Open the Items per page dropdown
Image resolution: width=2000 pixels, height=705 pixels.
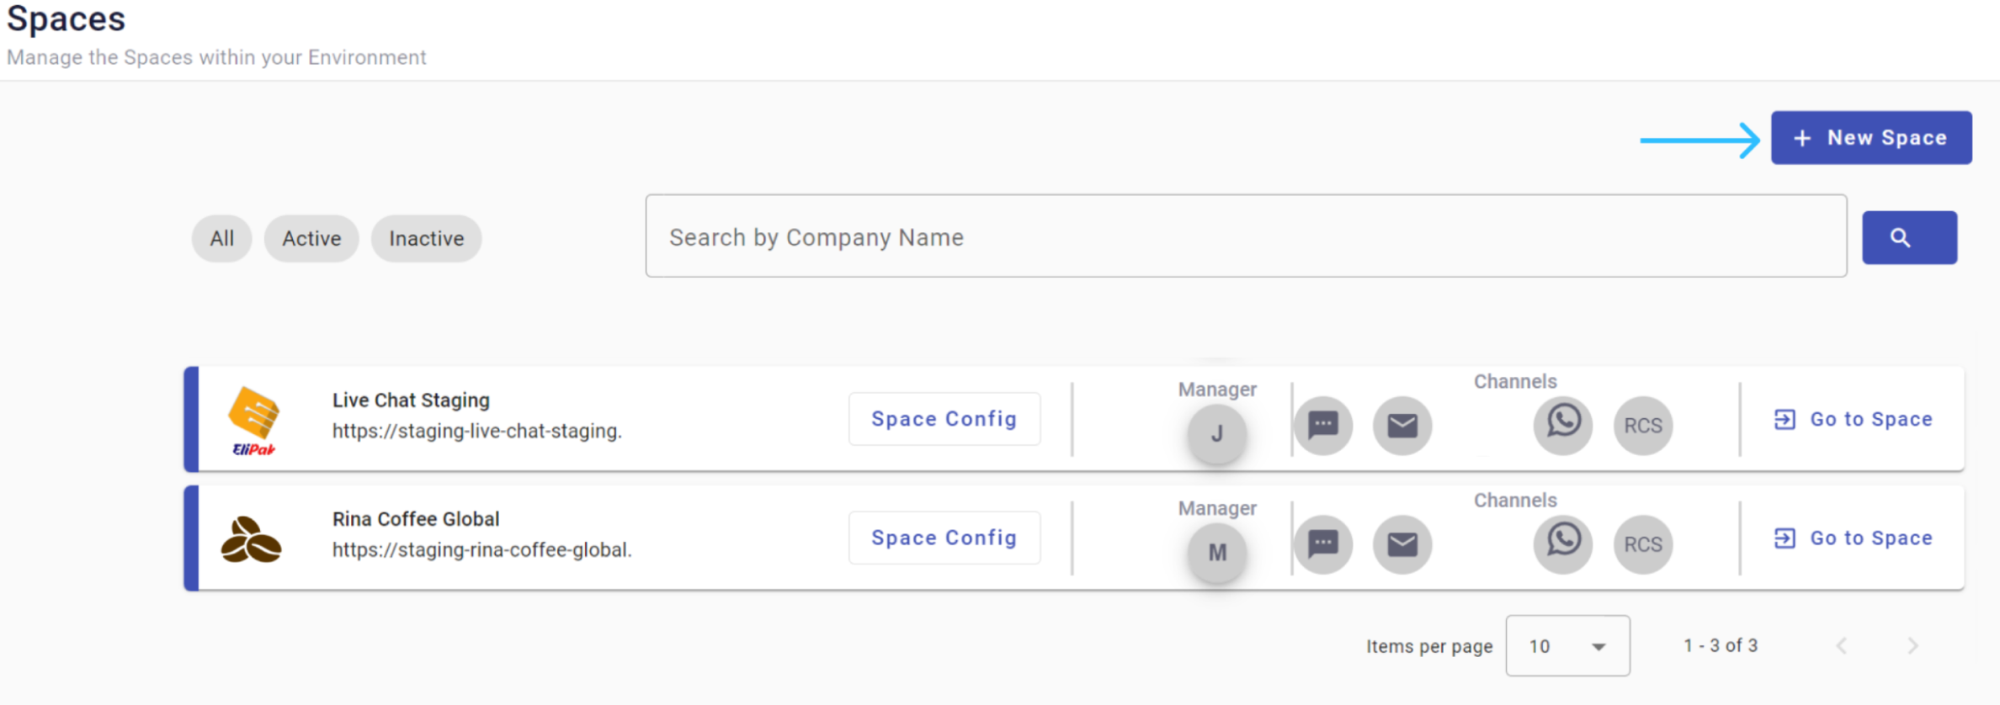(1567, 645)
